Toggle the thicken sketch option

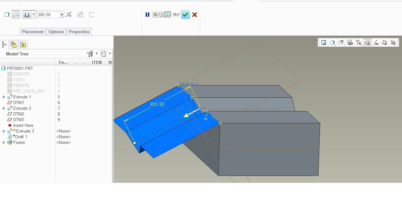pos(92,15)
